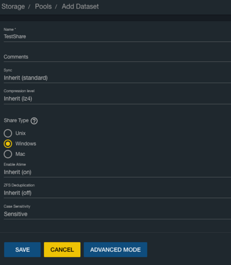This screenshot has width=231, height=265.
Task: Click the Comments input field
Action: point(117,57)
